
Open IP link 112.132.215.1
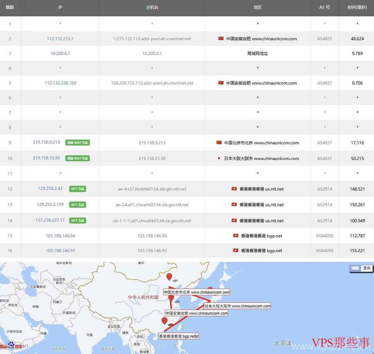point(60,39)
